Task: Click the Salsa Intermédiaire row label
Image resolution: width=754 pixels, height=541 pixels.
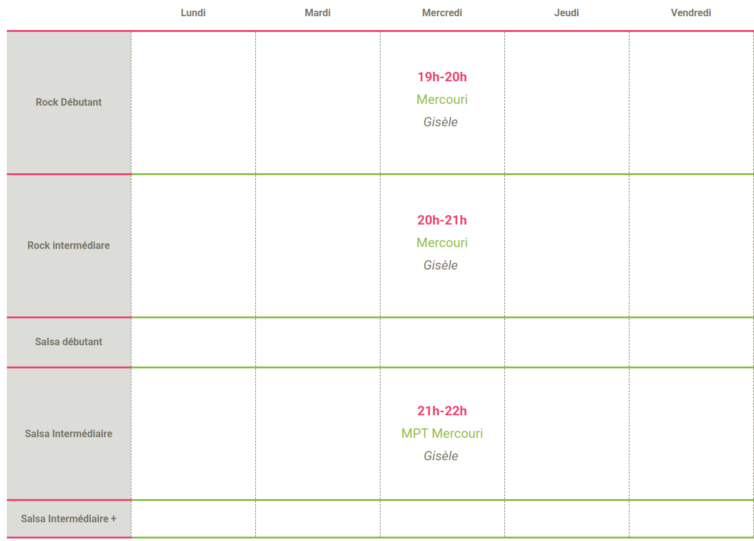Action: (69, 433)
